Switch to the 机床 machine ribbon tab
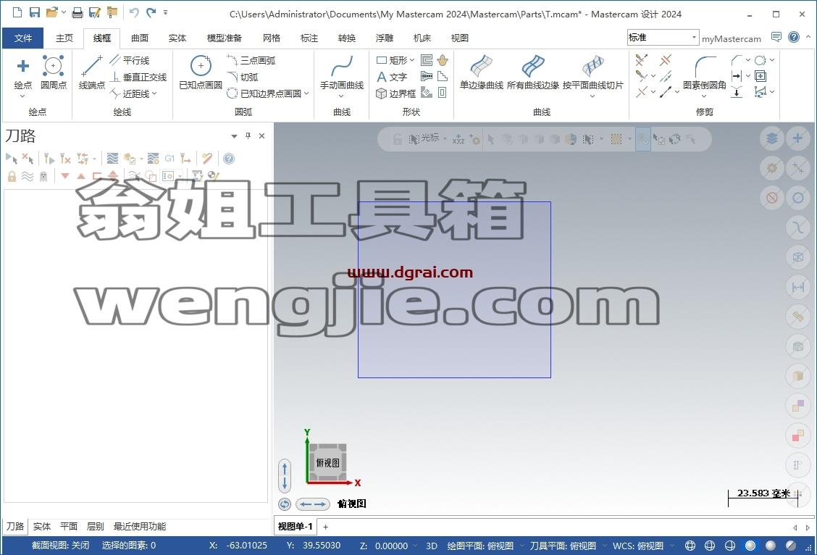The image size is (817, 555). tap(422, 38)
